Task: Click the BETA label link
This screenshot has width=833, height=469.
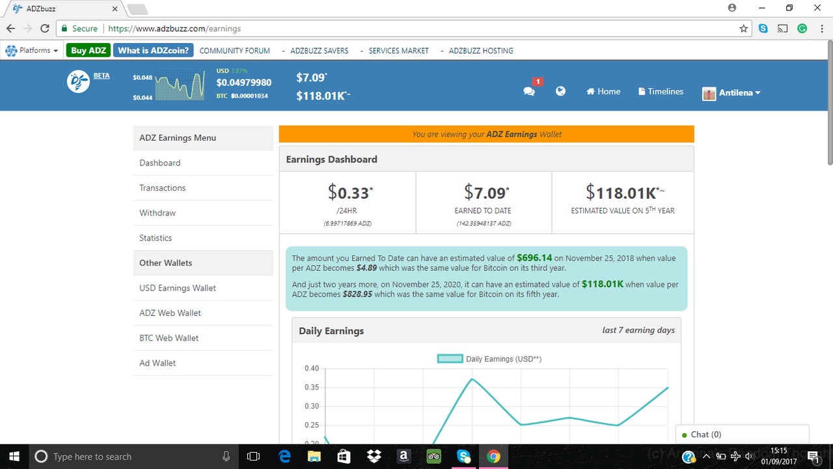Action: (x=102, y=76)
